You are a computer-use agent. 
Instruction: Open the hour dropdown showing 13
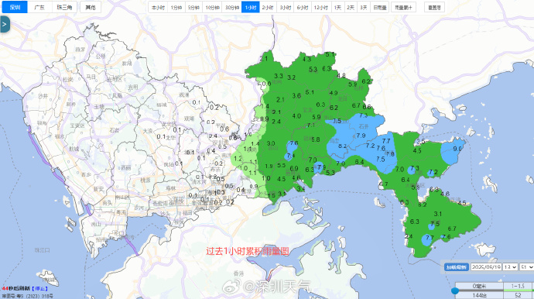pyautogui.click(x=510, y=267)
